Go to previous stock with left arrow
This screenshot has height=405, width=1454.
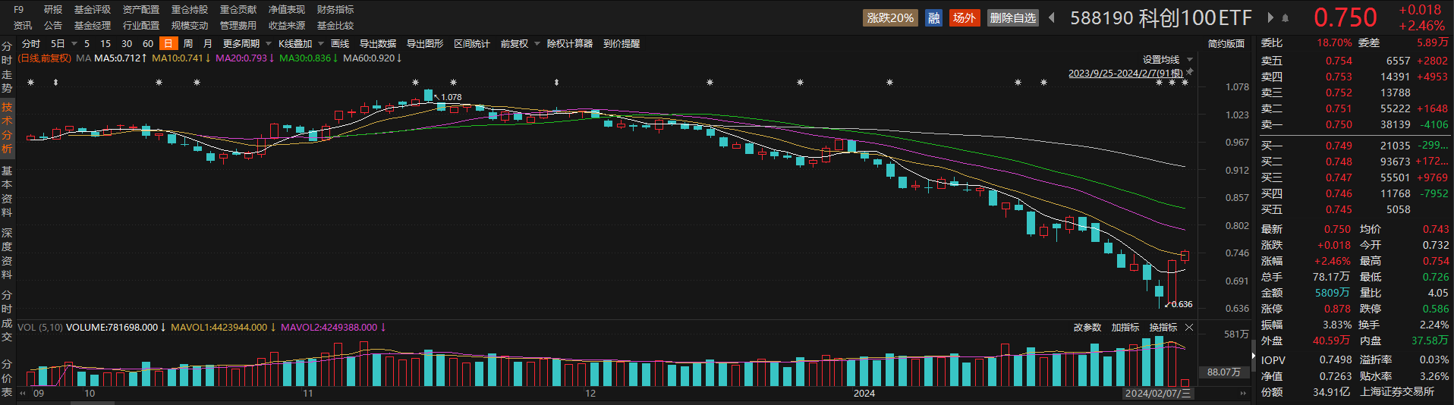coord(1052,17)
